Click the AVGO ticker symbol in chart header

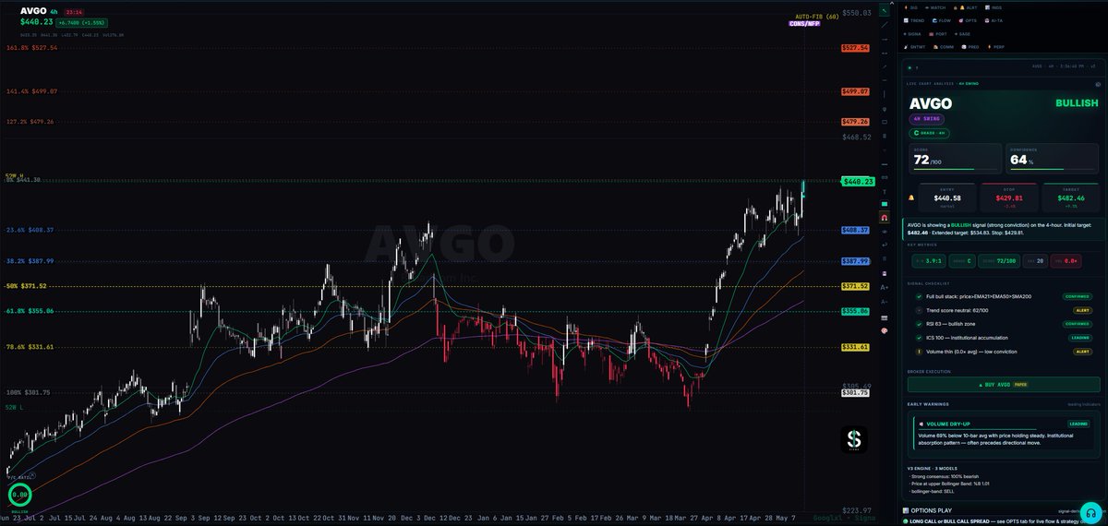click(33, 10)
